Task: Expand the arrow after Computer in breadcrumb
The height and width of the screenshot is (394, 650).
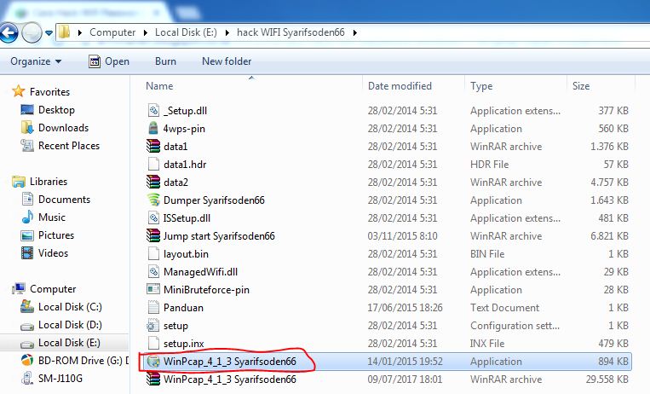Action: (146, 32)
